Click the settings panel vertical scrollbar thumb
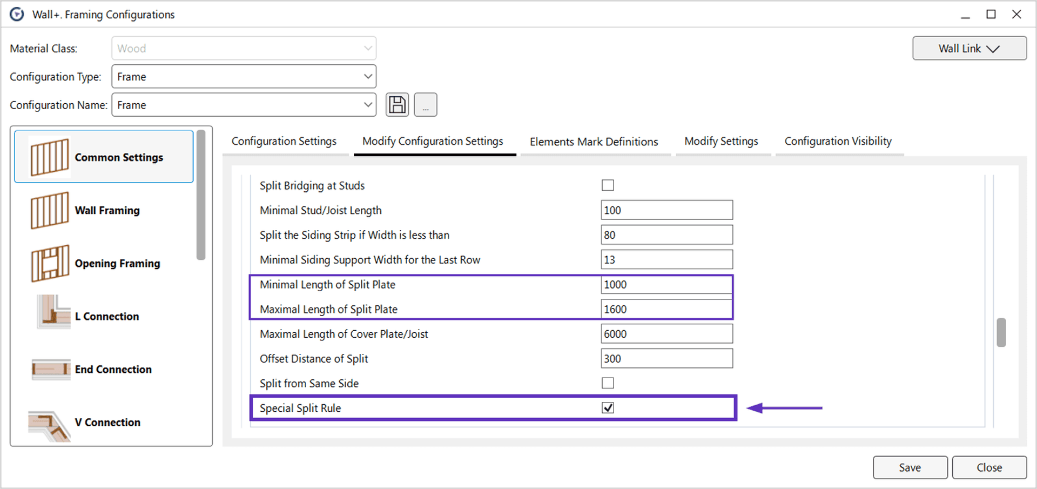 pos(1001,332)
